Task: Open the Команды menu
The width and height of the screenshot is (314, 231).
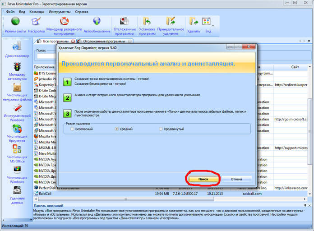Action: (x=37, y=12)
